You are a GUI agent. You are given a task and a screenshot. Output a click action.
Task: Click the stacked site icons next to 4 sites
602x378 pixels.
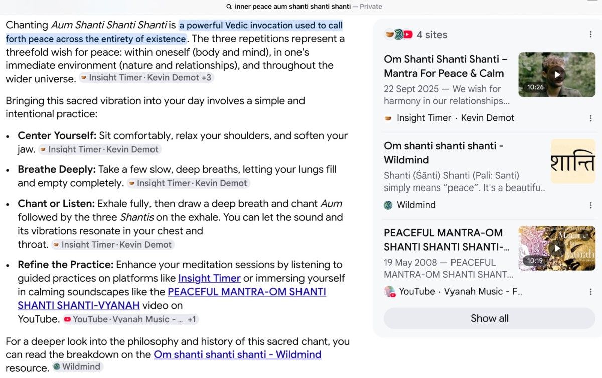point(398,35)
